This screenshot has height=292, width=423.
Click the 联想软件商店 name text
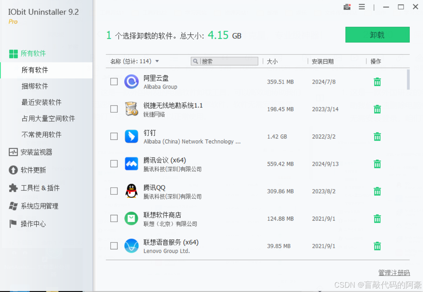[162, 215]
